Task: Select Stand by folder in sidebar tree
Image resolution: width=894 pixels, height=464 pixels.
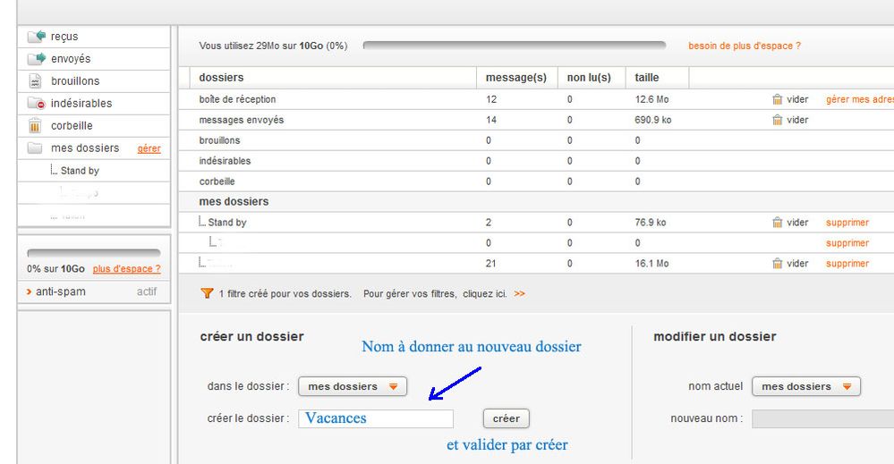Action: click(80, 171)
